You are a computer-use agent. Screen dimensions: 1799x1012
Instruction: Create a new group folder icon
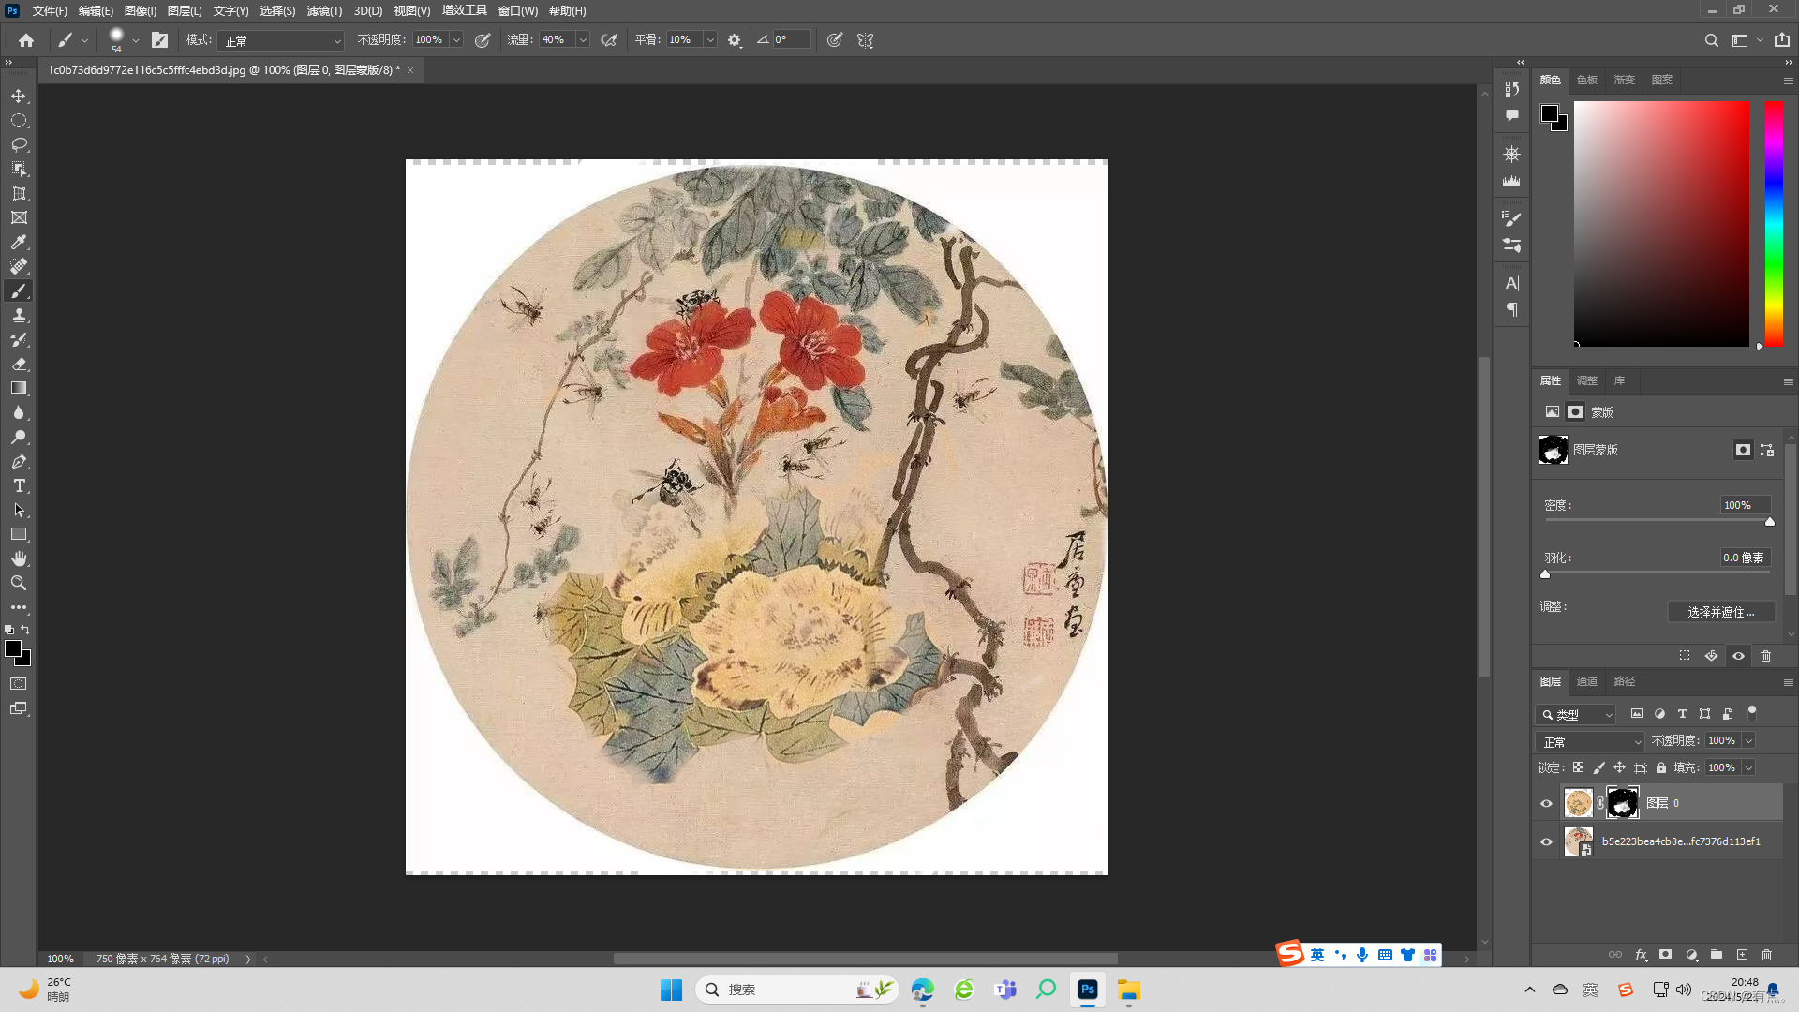tap(1717, 955)
